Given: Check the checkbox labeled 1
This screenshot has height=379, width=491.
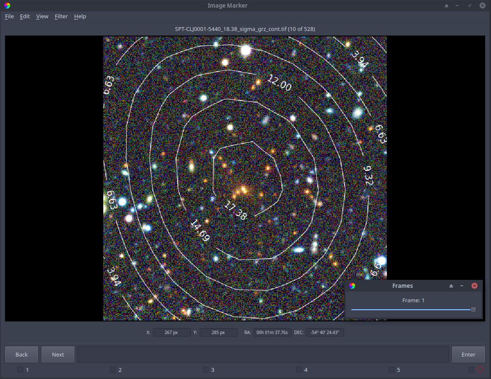Looking at the screenshot, I should (20, 370).
